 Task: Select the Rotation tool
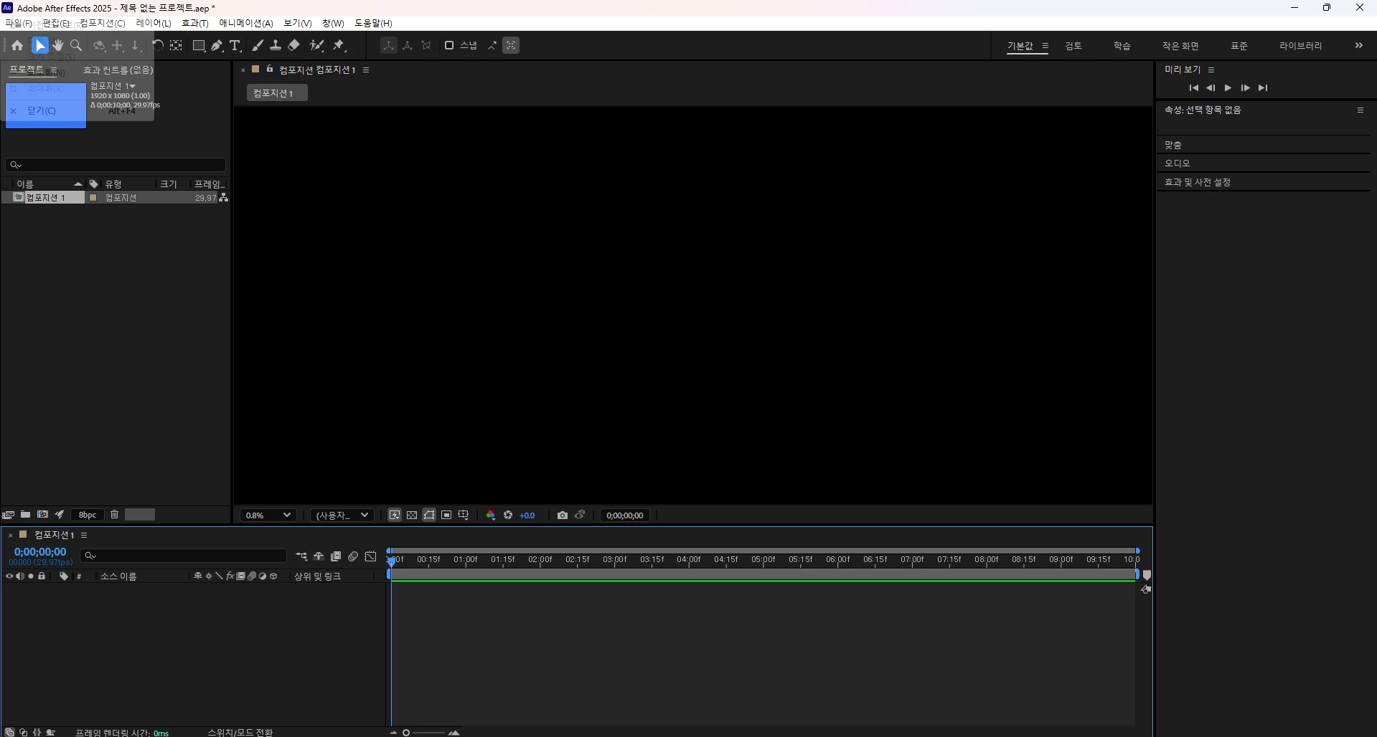click(x=158, y=45)
